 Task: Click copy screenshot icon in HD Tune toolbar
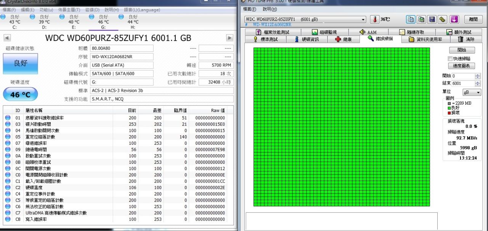[x=421, y=19]
